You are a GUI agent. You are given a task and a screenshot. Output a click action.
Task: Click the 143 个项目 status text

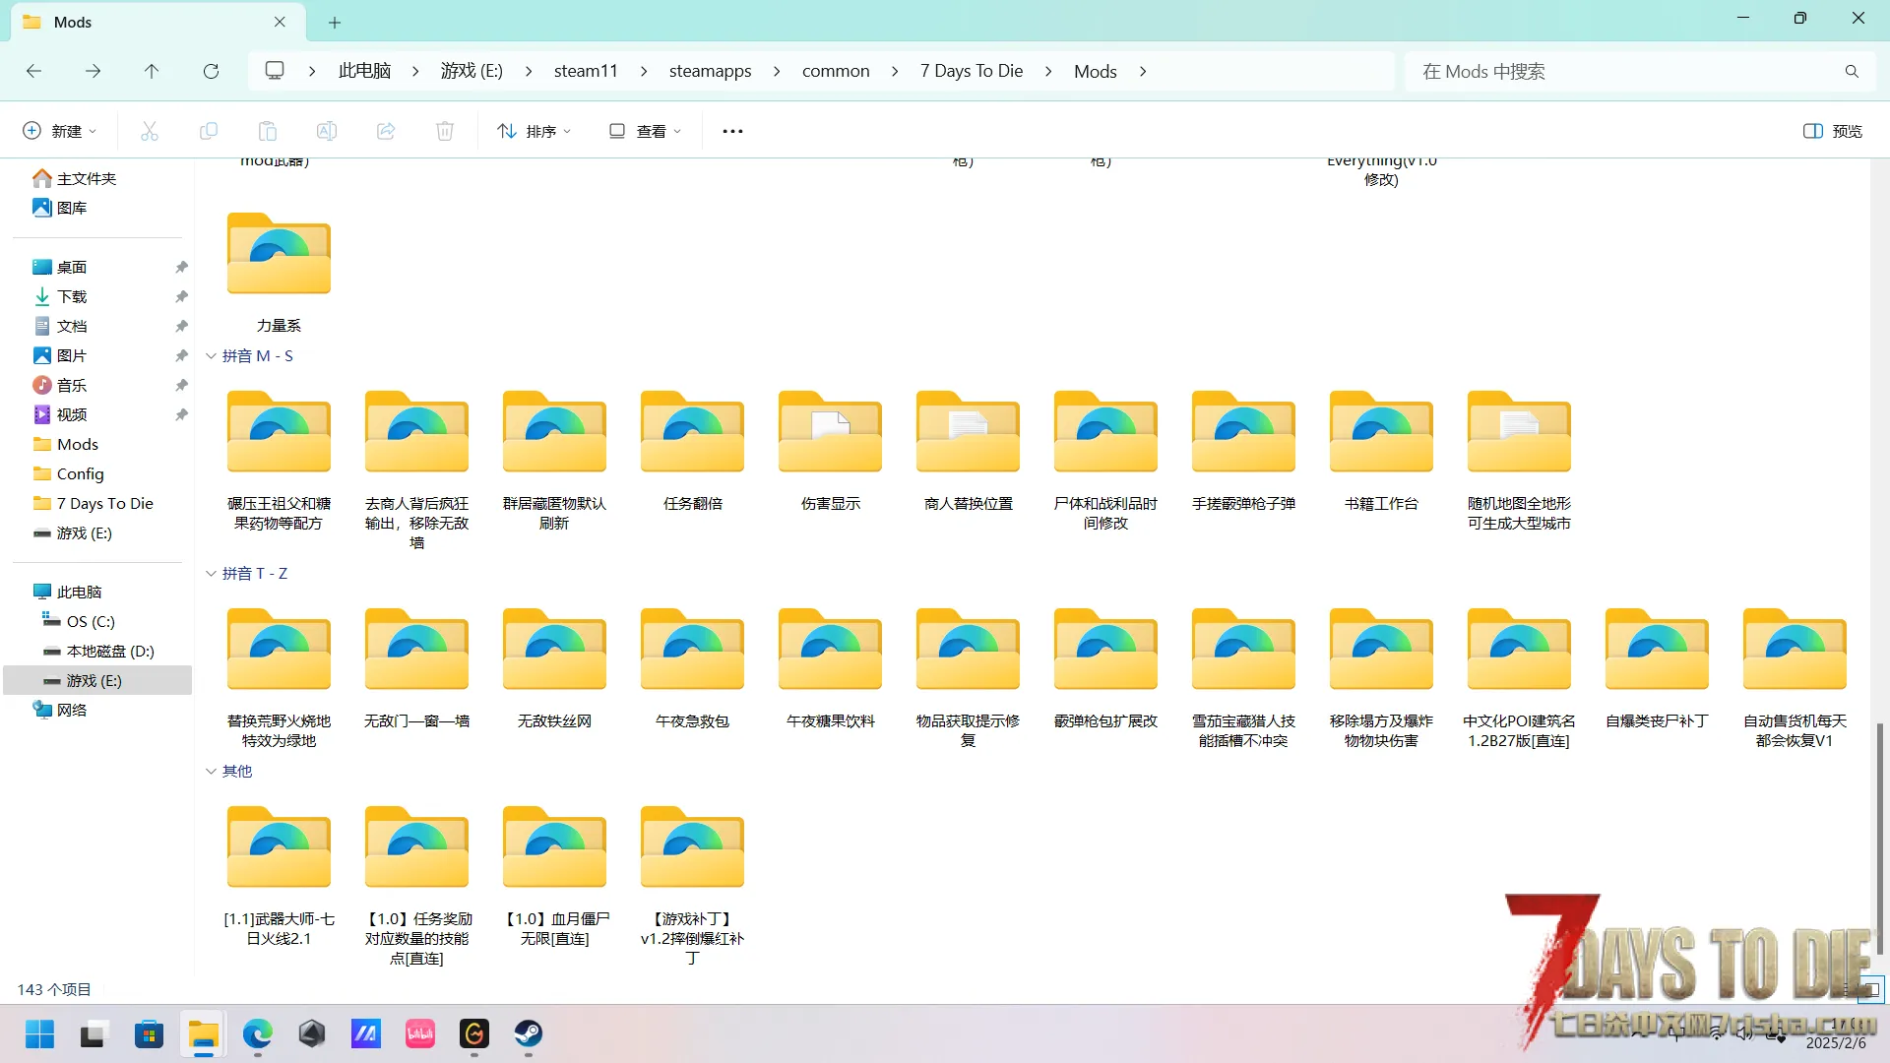point(54,989)
